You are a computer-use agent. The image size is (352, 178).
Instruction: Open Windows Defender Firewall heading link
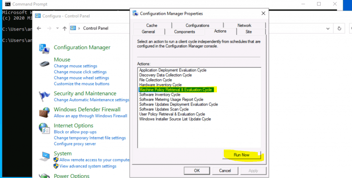click(87, 109)
